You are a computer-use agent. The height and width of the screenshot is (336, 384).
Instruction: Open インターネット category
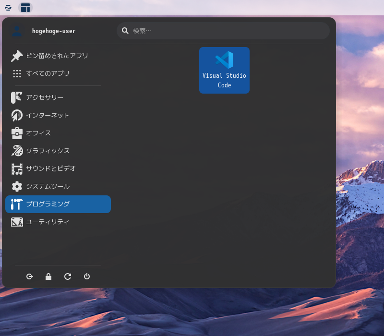click(x=58, y=115)
